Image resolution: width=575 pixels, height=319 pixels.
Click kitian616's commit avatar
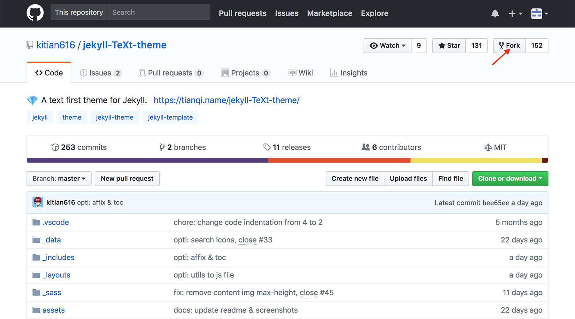(38, 202)
